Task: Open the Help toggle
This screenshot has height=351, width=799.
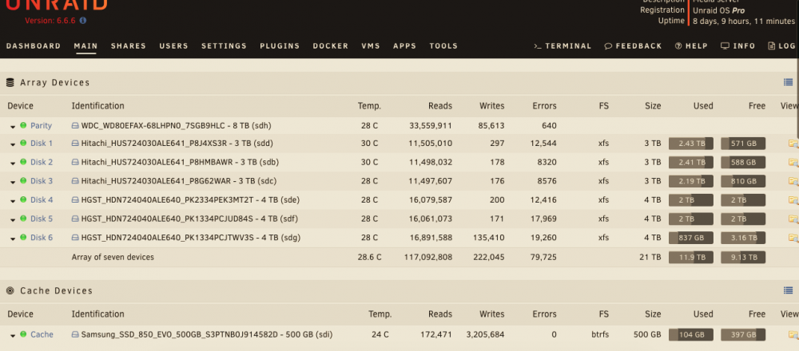Action: coord(691,45)
